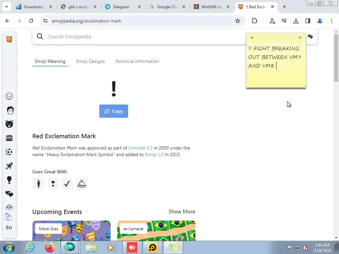The height and width of the screenshot is (254, 339).
Task: Go back to previous page
Action: coord(7,21)
